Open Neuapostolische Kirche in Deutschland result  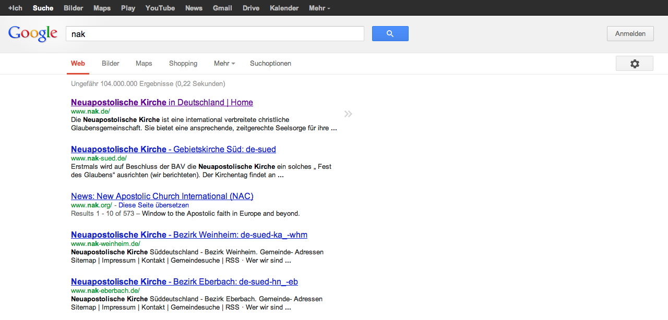162,103
